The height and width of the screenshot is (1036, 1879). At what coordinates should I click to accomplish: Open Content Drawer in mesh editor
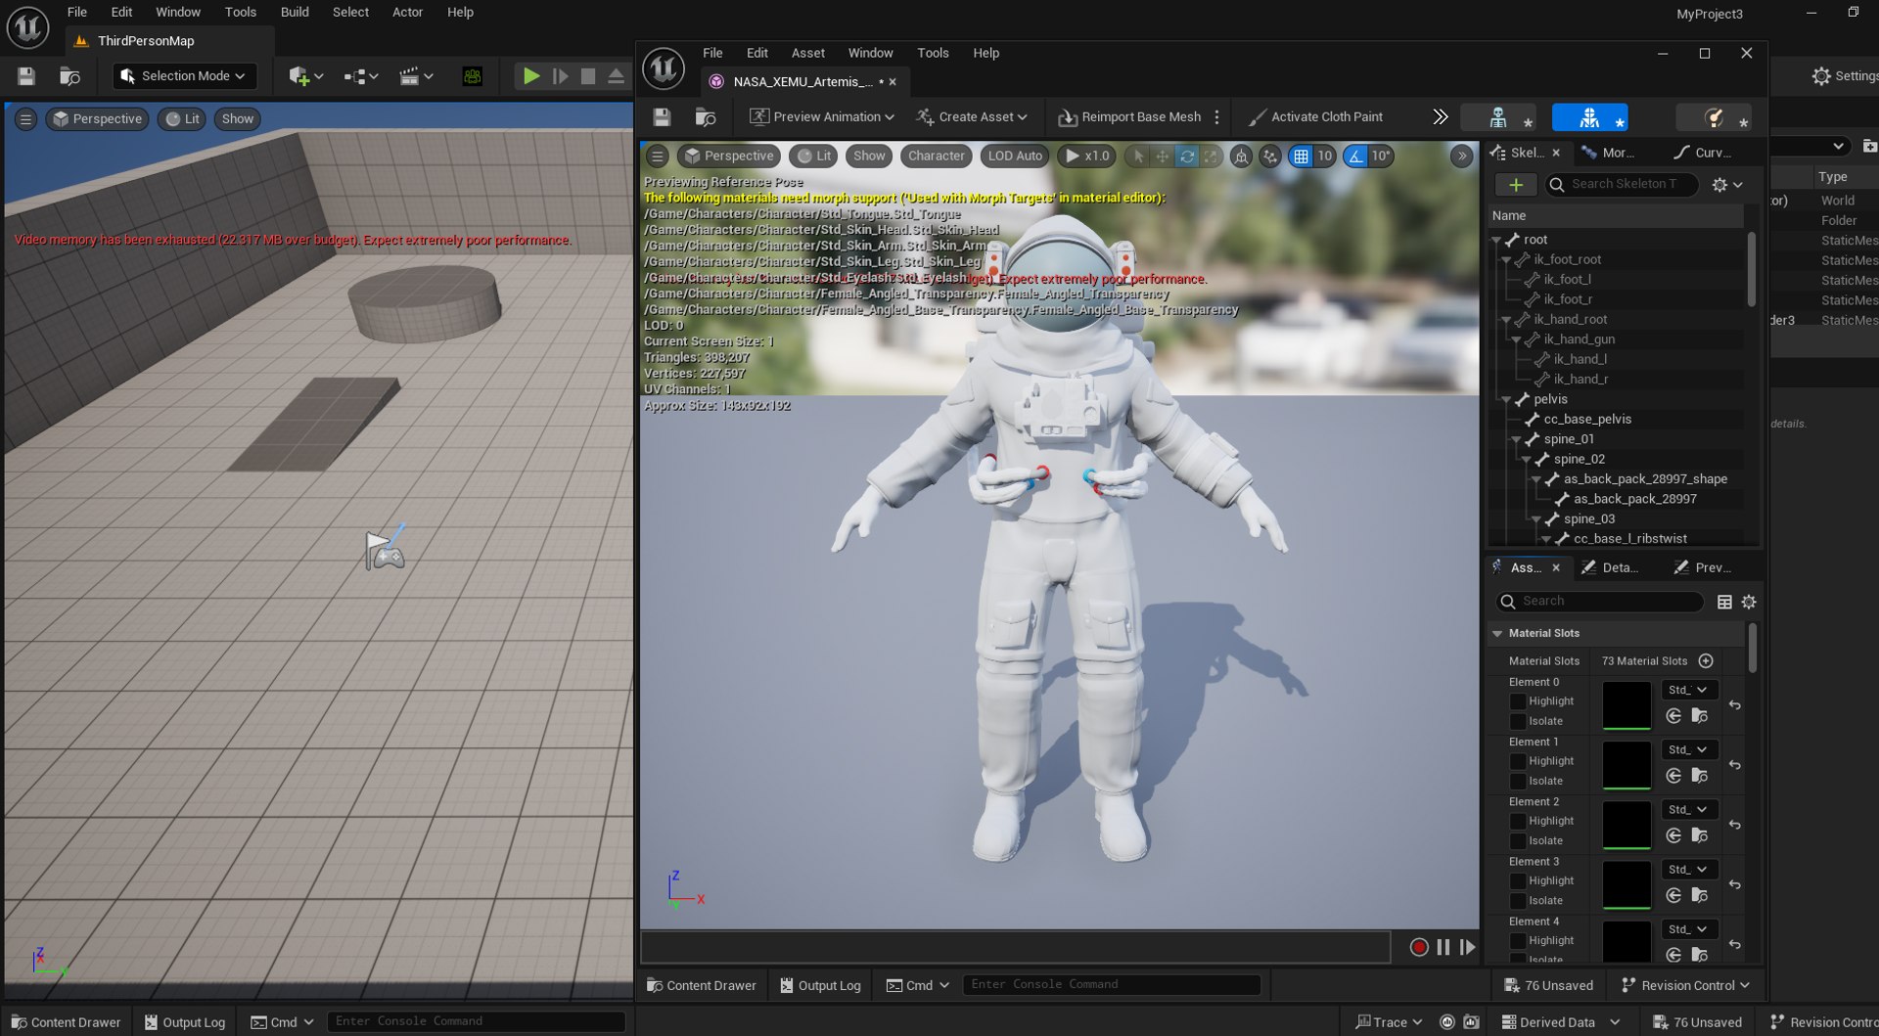click(x=702, y=985)
